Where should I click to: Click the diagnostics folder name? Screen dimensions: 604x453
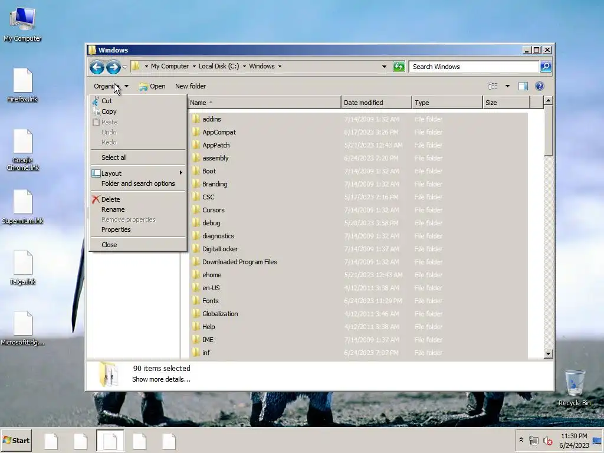[218, 236]
